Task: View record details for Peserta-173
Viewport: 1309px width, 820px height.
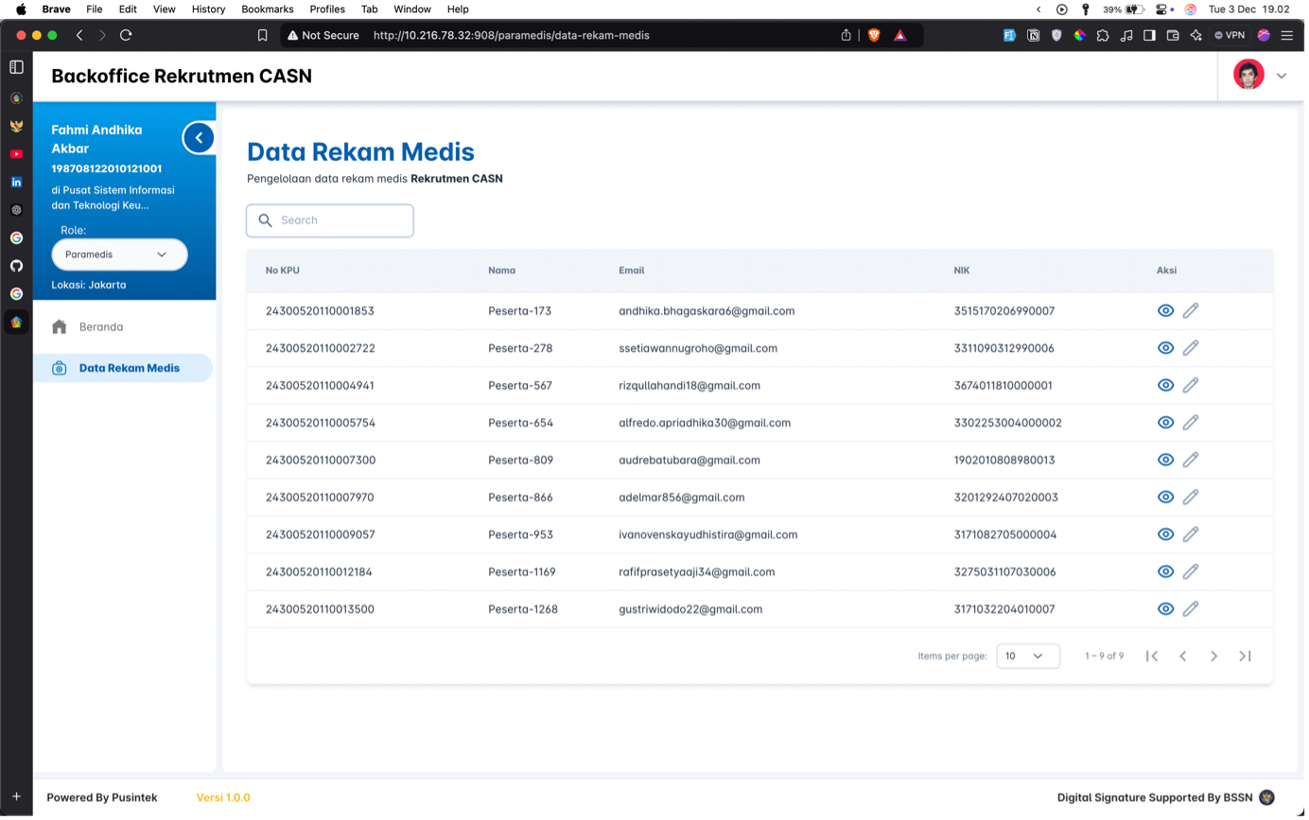Action: point(1165,310)
